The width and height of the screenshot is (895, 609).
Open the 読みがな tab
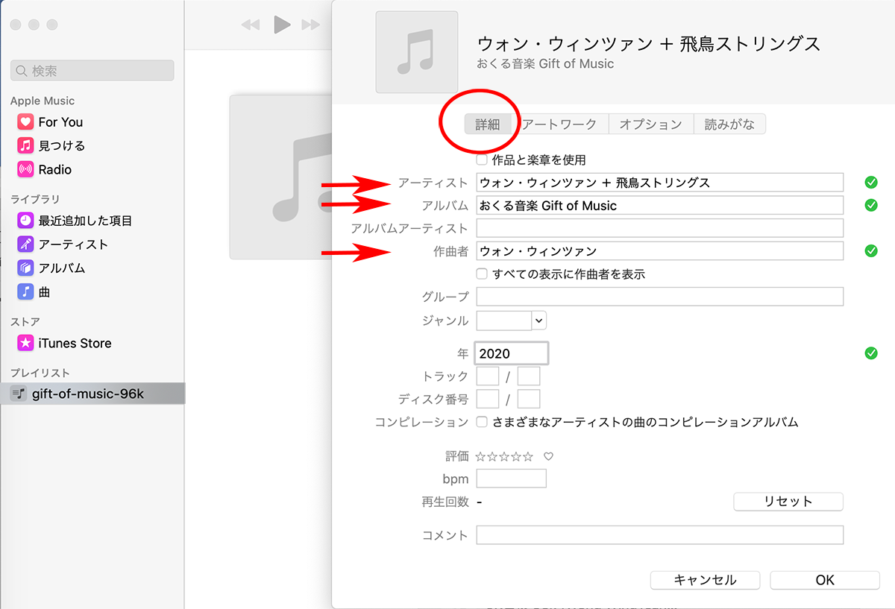(x=729, y=124)
